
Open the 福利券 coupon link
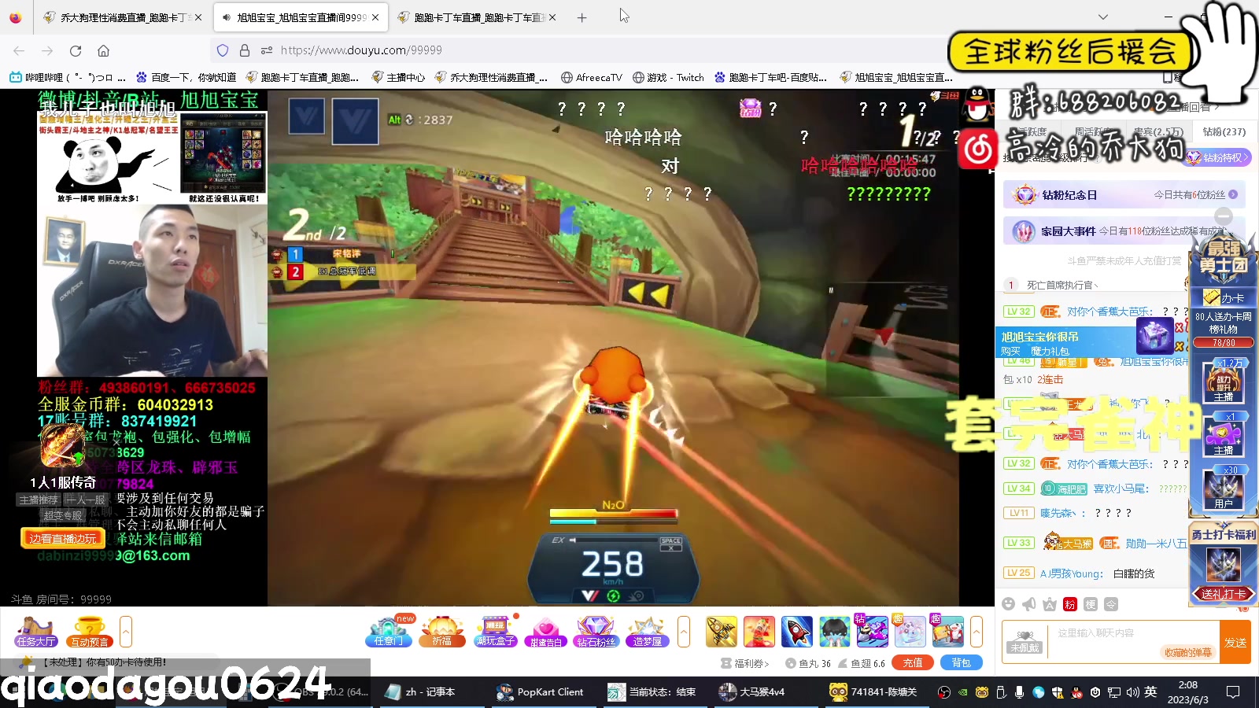744,663
